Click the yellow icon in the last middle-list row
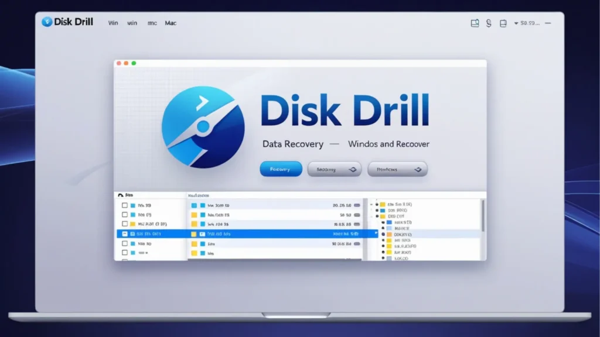Viewport: 600px width, 337px height. tap(195, 253)
